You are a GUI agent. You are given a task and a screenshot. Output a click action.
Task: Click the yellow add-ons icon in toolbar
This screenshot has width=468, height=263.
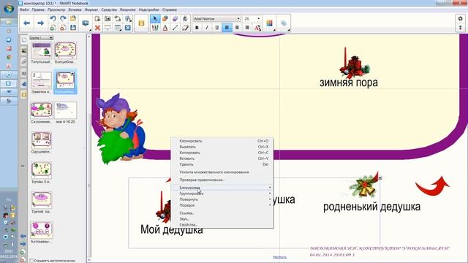141,23
